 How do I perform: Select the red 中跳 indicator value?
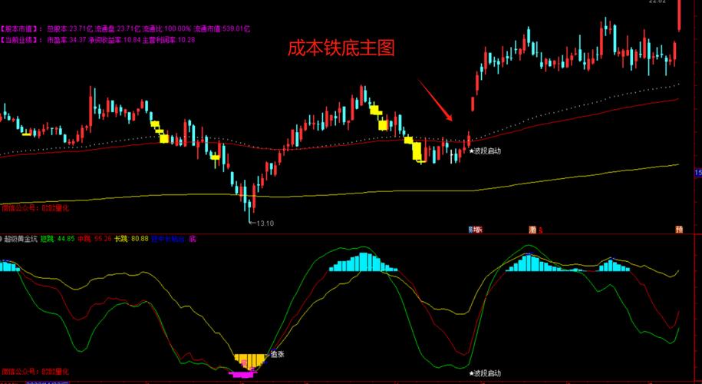(94, 239)
